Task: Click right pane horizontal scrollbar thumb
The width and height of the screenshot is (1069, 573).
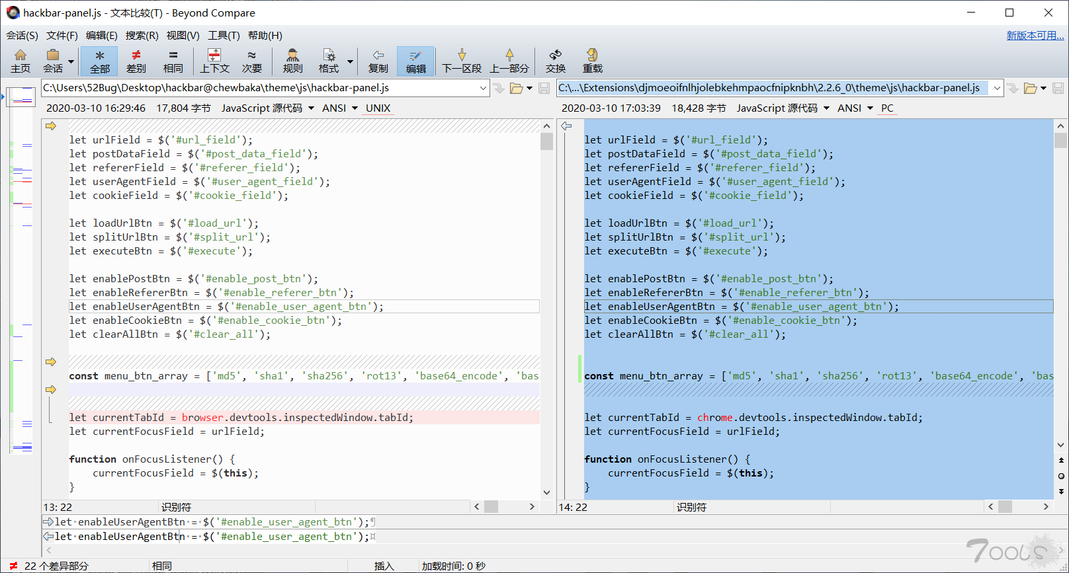Action: click(1005, 507)
